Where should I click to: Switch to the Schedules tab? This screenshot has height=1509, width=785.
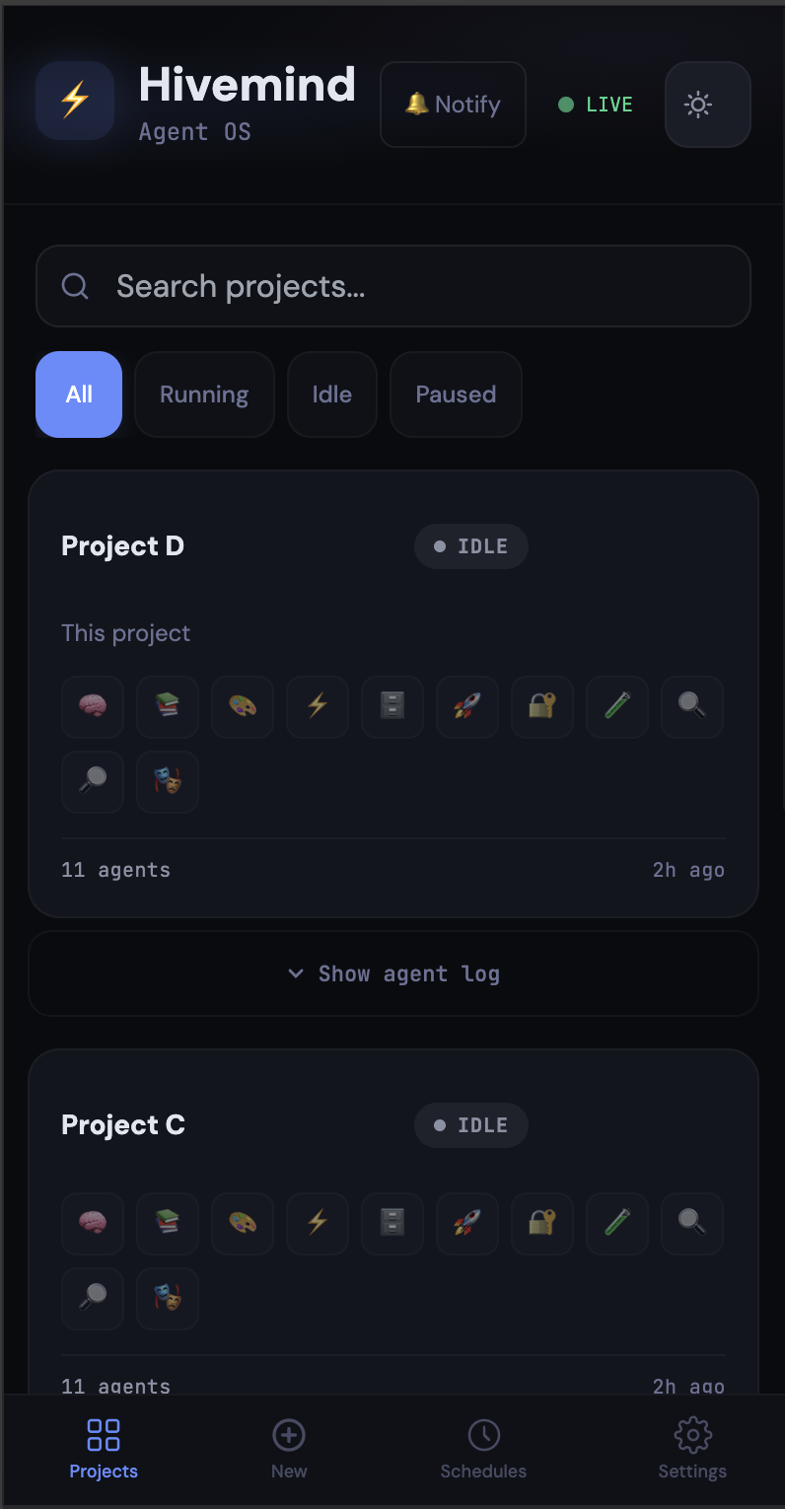[483, 1448]
